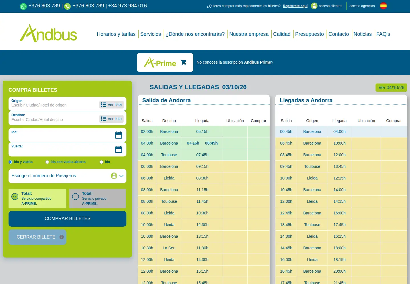This screenshot has width=410, height=284.
Task: Select the Ida con vuelta abierta option
Action: coord(47,162)
